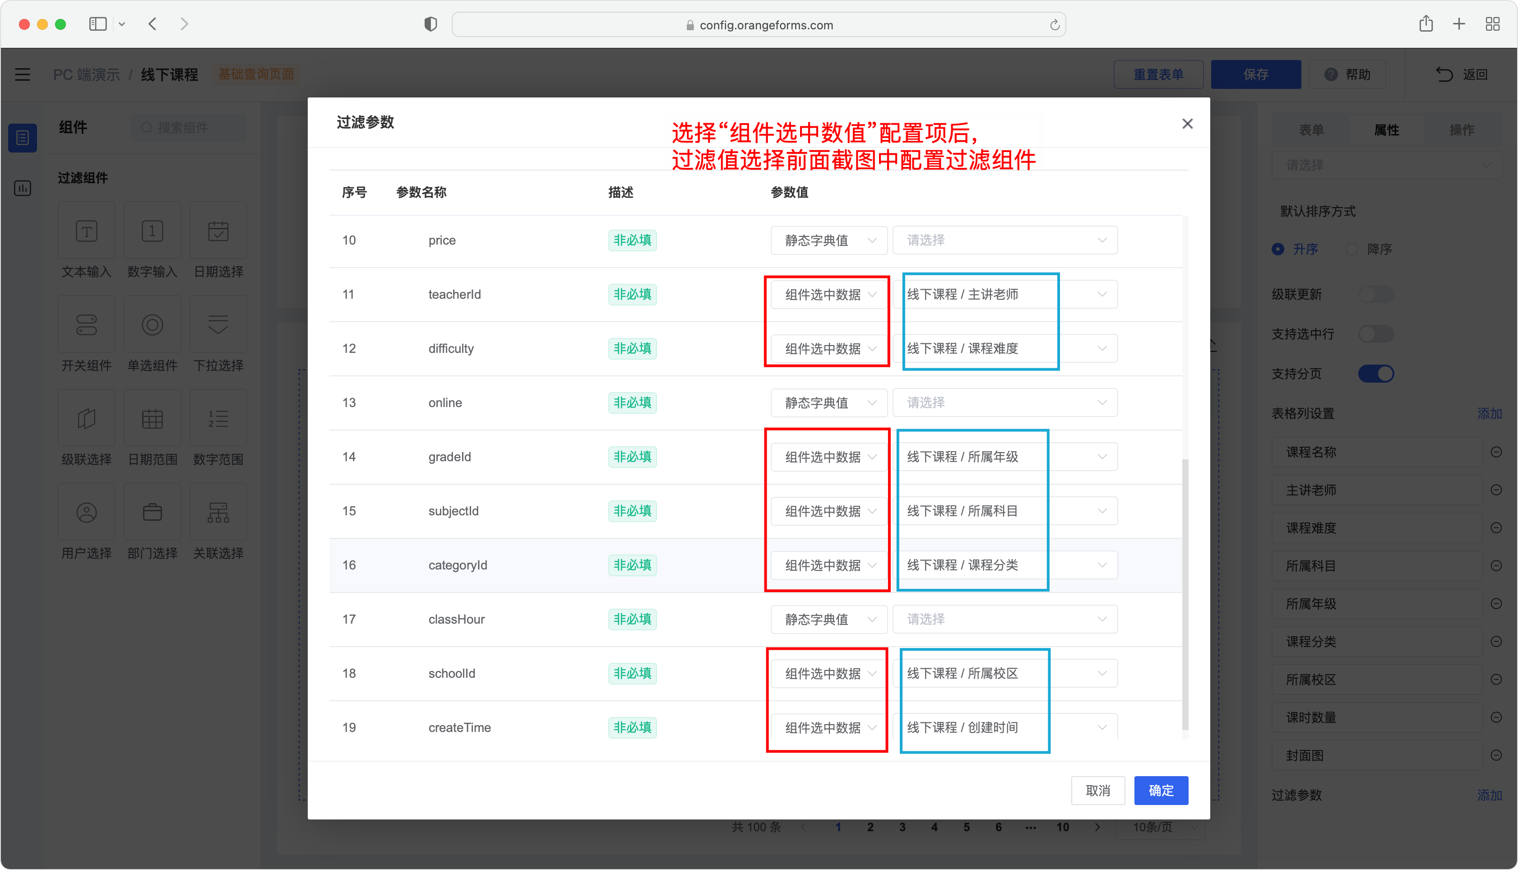Click the Safari sidebar toggle icon
The width and height of the screenshot is (1518, 870).
tap(97, 24)
